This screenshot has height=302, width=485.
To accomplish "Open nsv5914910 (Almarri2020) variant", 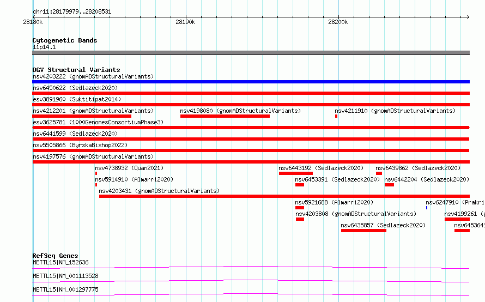I will pos(134,179).
